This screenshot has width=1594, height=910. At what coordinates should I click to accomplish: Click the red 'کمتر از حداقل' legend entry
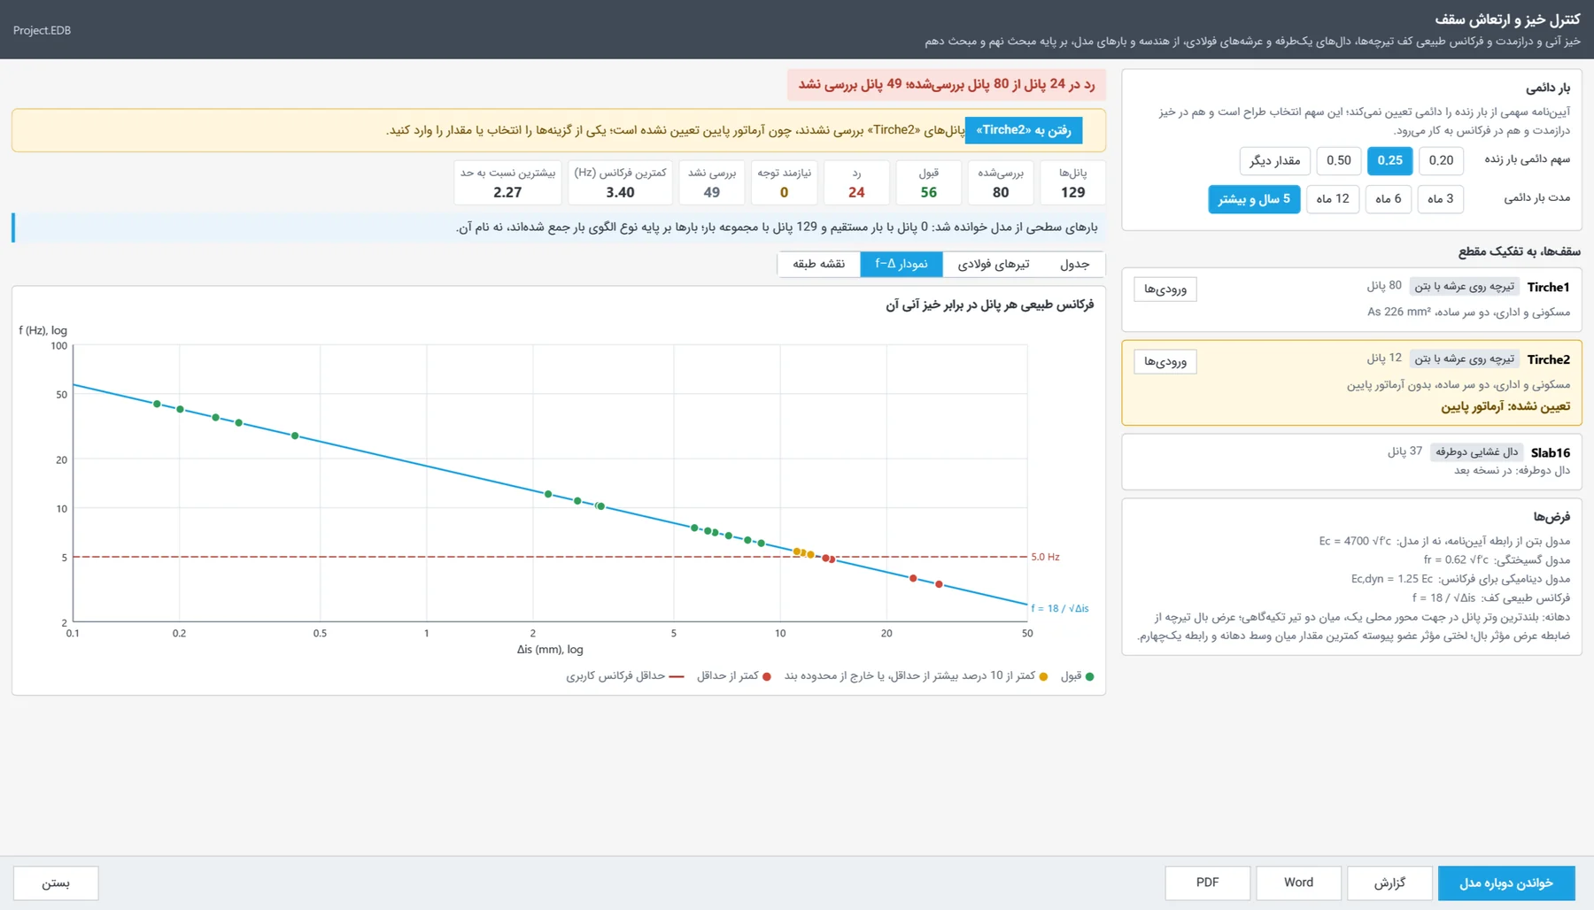pos(733,676)
